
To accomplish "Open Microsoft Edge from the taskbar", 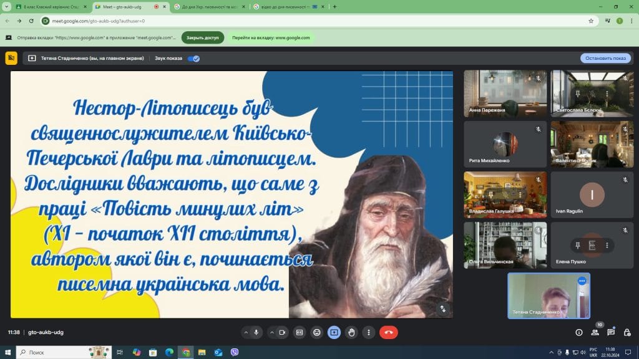I will point(169,352).
